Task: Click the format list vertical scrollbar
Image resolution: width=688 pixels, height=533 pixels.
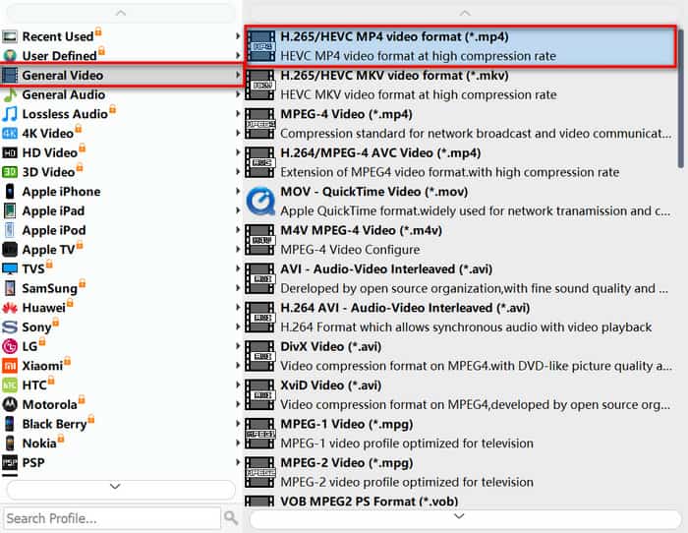Action: point(681,98)
